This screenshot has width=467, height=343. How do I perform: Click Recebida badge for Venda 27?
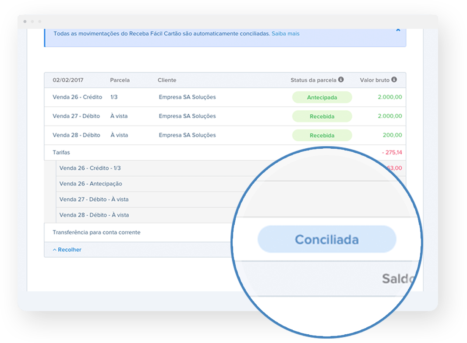click(322, 116)
